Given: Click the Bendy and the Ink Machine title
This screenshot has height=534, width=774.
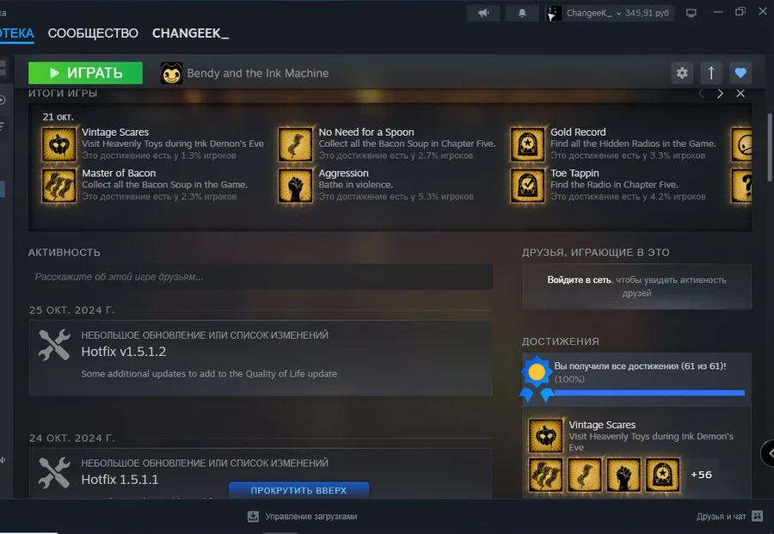Looking at the screenshot, I should point(258,73).
